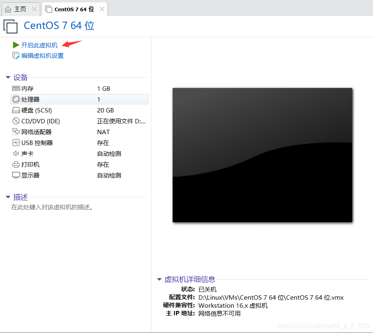
Task: Click the network adapter (网络适配器) icon
Action: coord(16,132)
